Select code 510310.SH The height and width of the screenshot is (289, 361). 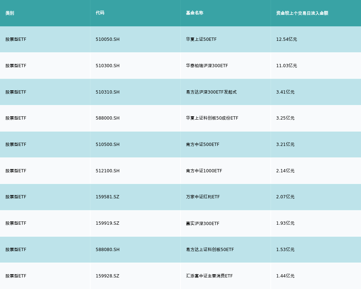[x=108, y=92]
